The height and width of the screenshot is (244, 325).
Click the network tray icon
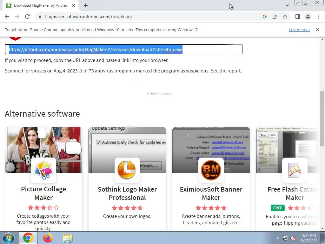pyautogui.click(x=285, y=238)
